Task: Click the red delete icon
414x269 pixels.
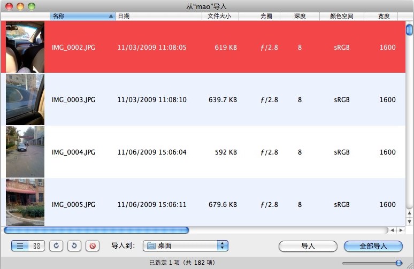Action: click(x=93, y=246)
